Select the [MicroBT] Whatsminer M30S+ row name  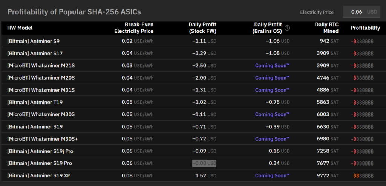click(x=43, y=139)
